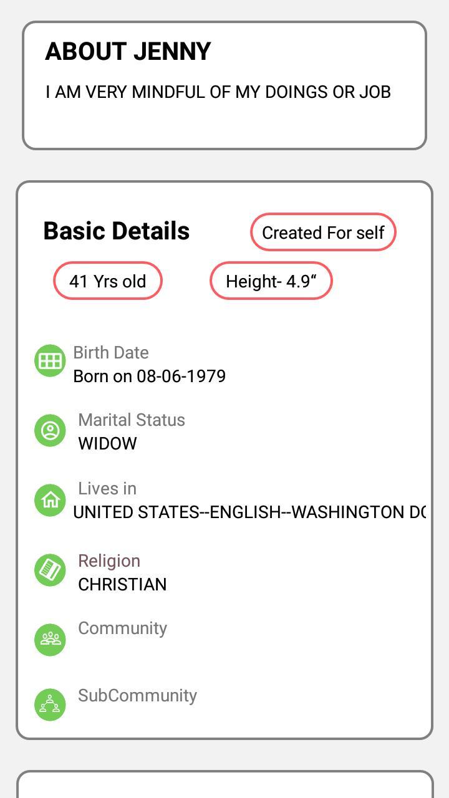Select the Height- 4.9" pill
Viewport: 449px width, 798px height.
271,281
